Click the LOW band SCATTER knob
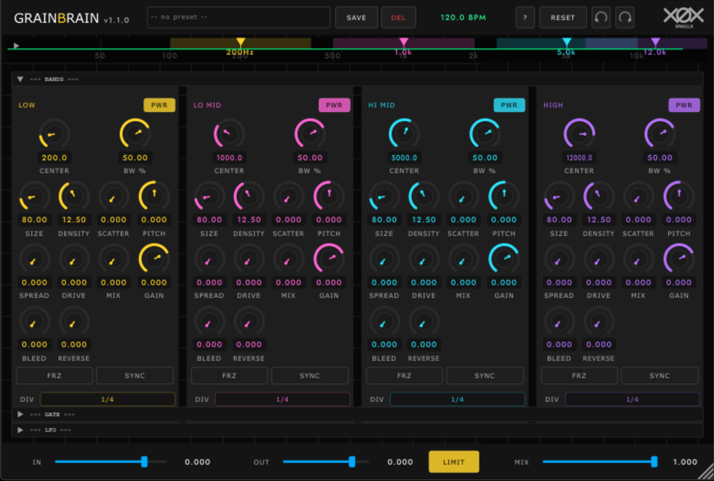 point(113,196)
